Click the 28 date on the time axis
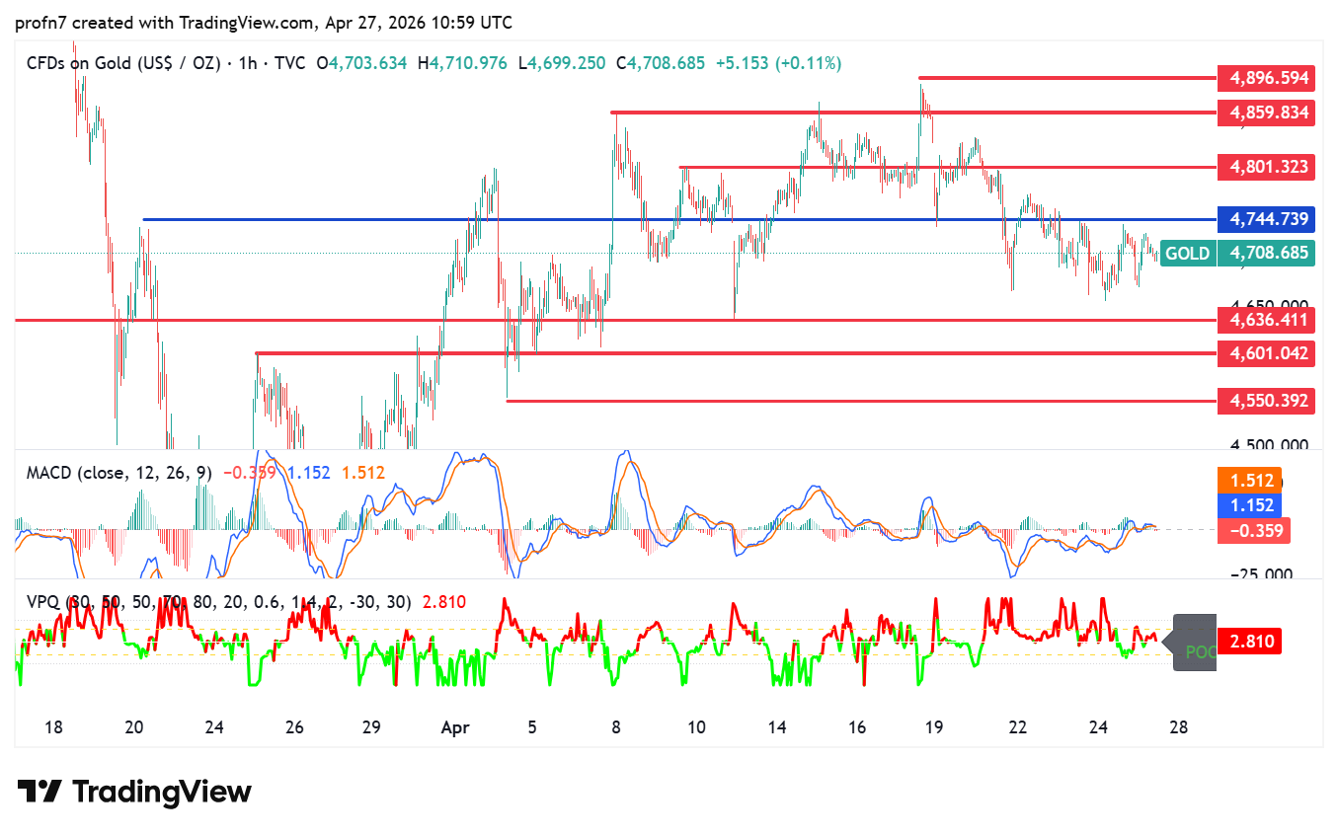The height and width of the screenshot is (836, 1338). coord(1178,727)
